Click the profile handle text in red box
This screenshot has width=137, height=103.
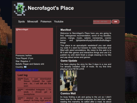coord(22,30)
